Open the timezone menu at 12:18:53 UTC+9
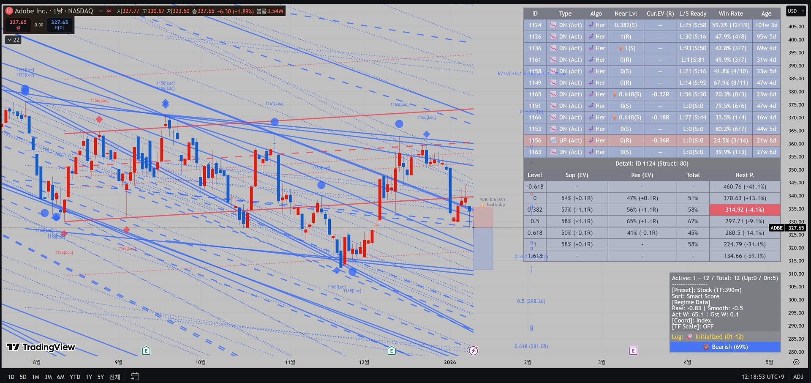This screenshot has height=383, width=811. [762, 377]
